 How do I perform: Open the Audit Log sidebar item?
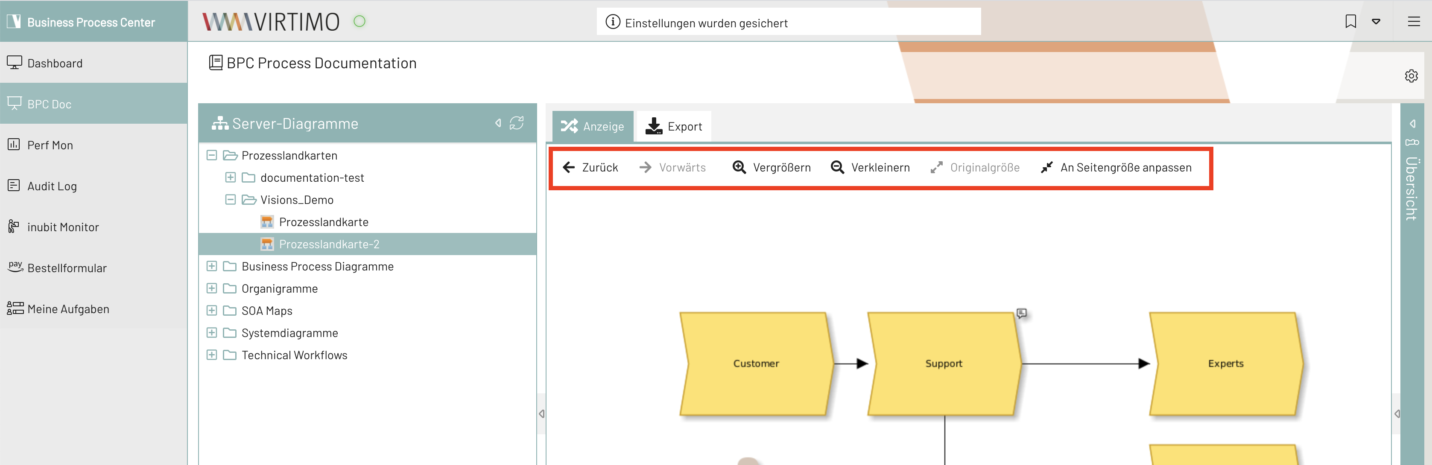point(52,186)
